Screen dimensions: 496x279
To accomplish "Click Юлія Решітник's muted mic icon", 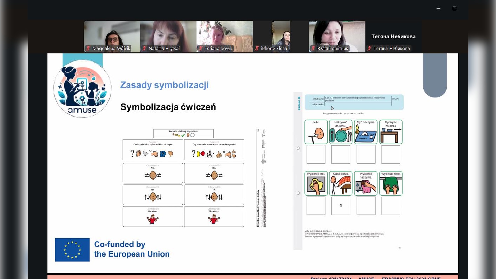I will pos(313,48).
